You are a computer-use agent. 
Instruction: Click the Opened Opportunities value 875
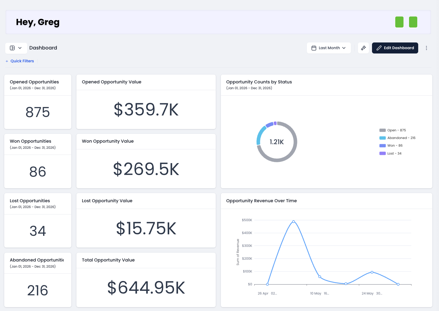pyautogui.click(x=38, y=112)
